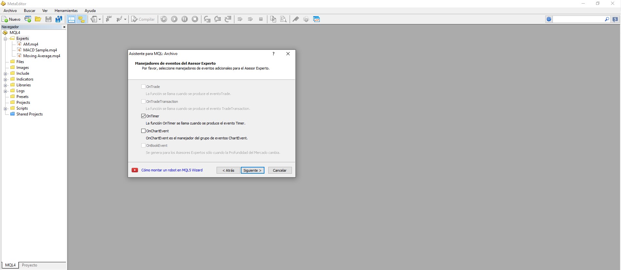The width and height of the screenshot is (621, 270).
Task: Expand the Indicators folder
Action: (x=5, y=80)
